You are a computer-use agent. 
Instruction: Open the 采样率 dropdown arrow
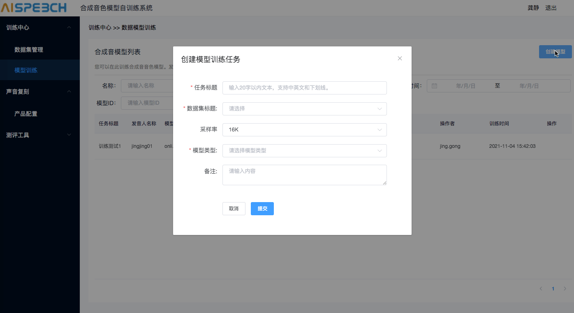click(x=380, y=129)
